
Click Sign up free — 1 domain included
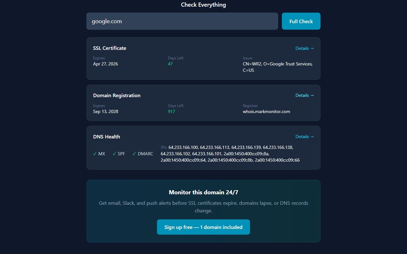pos(203,227)
